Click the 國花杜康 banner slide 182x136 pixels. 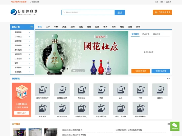pyautogui.click(x=82, y=53)
